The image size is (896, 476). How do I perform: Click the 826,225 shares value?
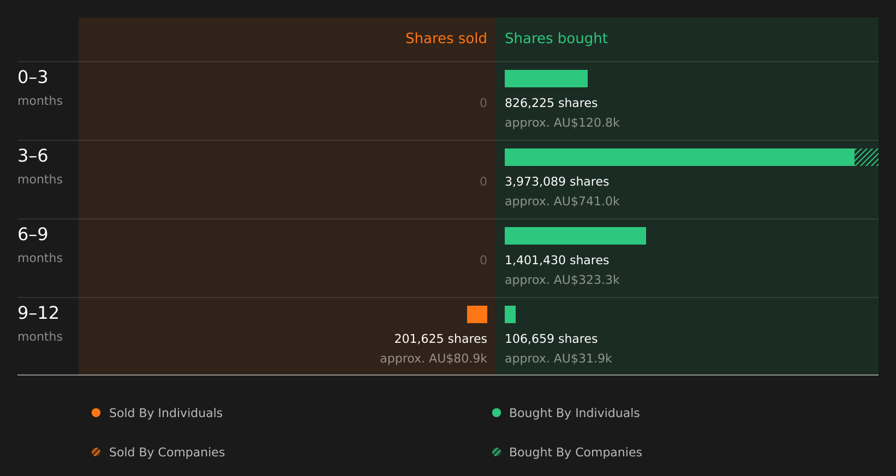pyautogui.click(x=551, y=103)
